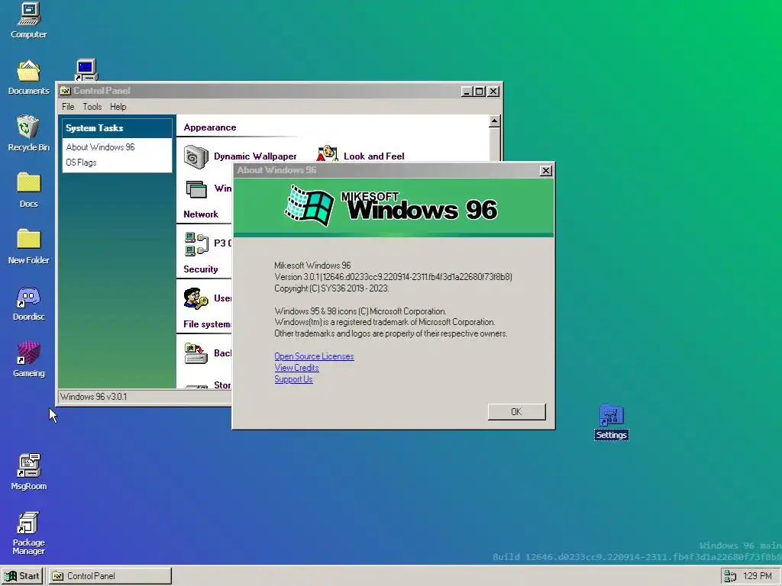Click the Control Panel scrollbar up arrow

pos(494,121)
